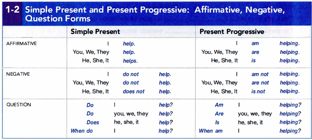
Task: Click 'Are' in the progressive questions
Action: click(219, 114)
